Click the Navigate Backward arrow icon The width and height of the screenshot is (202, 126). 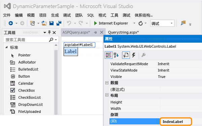(x=11, y=23)
